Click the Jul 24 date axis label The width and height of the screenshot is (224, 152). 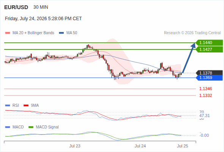coord(140,146)
